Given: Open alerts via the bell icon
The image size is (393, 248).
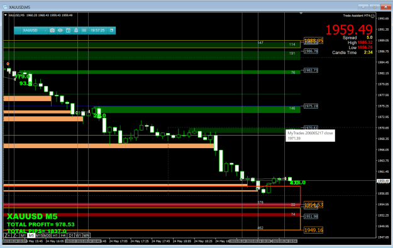Looking at the screenshot, I should click(76, 30).
